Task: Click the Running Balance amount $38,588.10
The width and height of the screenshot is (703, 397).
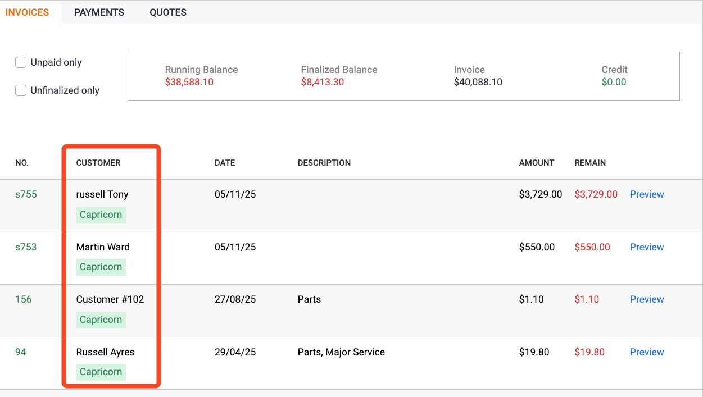Action: tap(189, 82)
